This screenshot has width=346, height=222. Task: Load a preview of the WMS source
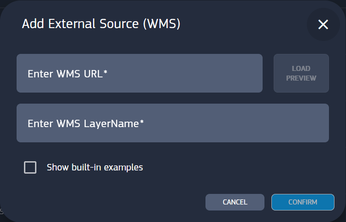click(301, 73)
